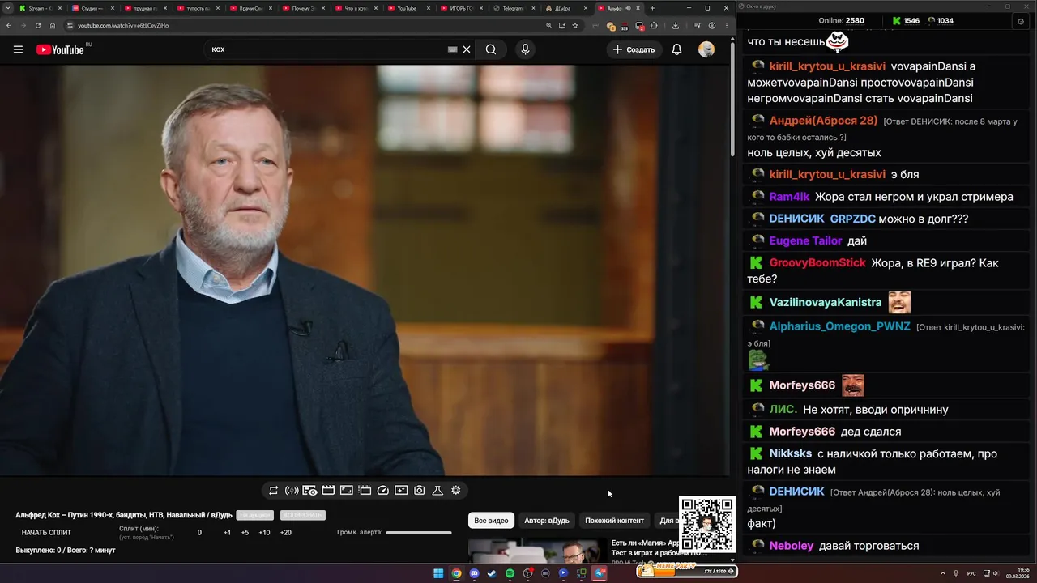Reload the page in Chrome
Viewport: 1037px width, 583px height.
coord(37,25)
